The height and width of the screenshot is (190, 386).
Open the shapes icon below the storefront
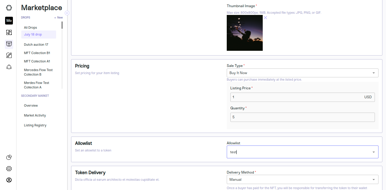point(9,55)
